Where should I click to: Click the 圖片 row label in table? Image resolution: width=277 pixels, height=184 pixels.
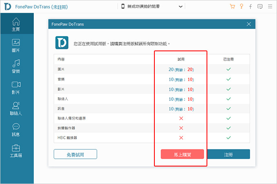coord(61,69)
